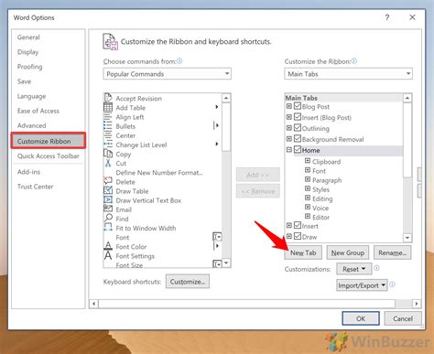This screenshot has height=354, width=434.
Task: Toggle the Insert tab checkbox
Action: (x=298, y=225)
